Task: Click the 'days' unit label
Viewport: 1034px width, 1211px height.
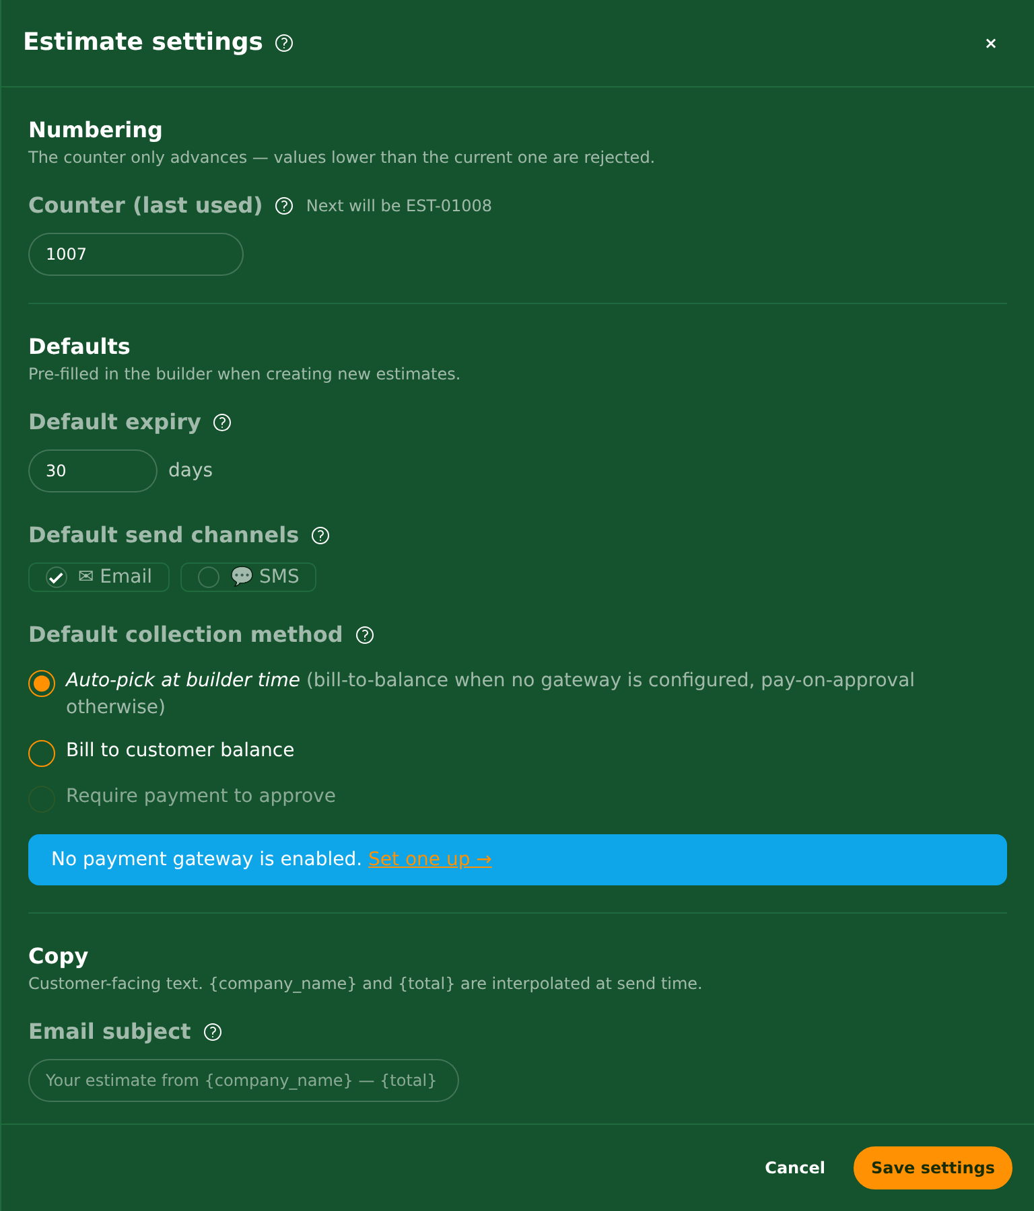Action: coord(191,470)
